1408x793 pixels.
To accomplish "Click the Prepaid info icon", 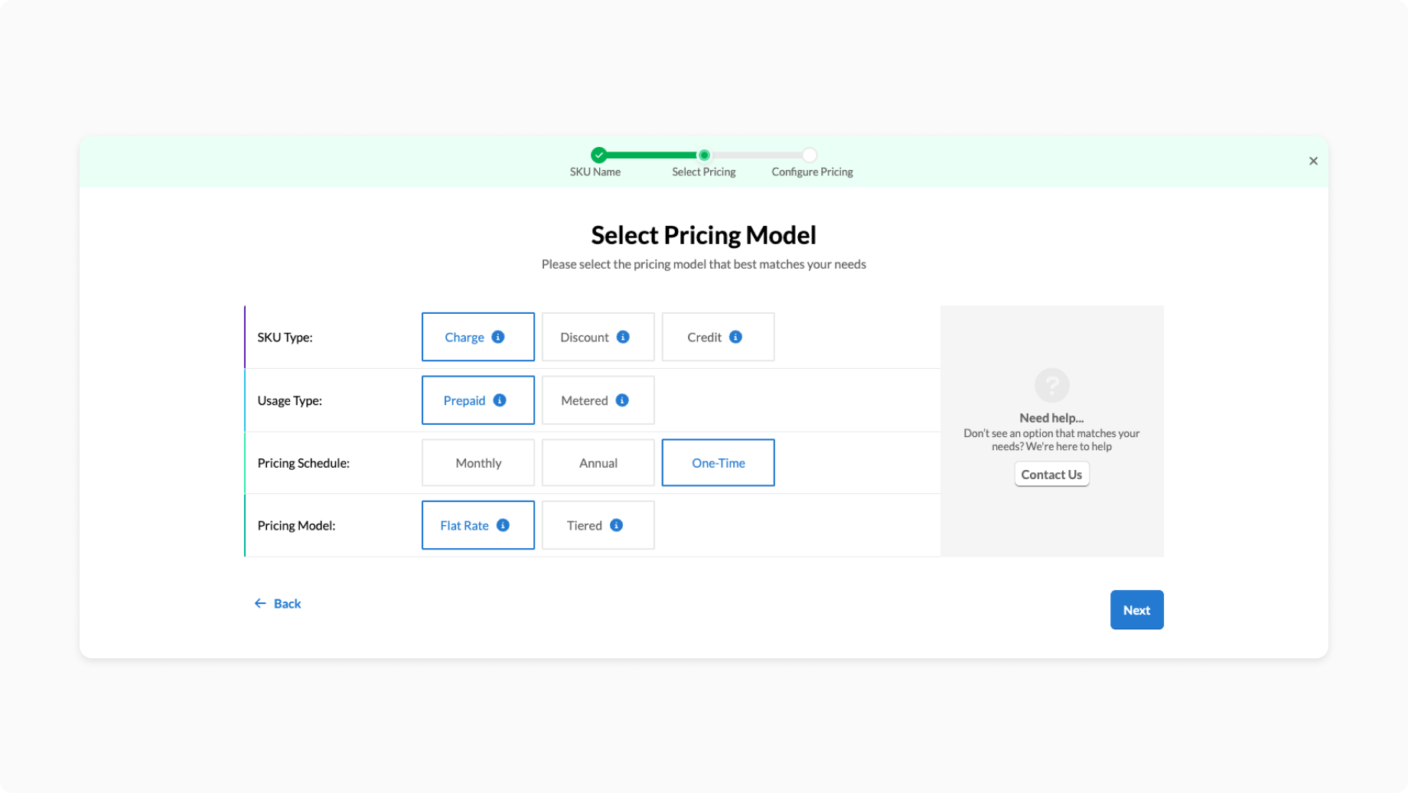I will (500, 400).
